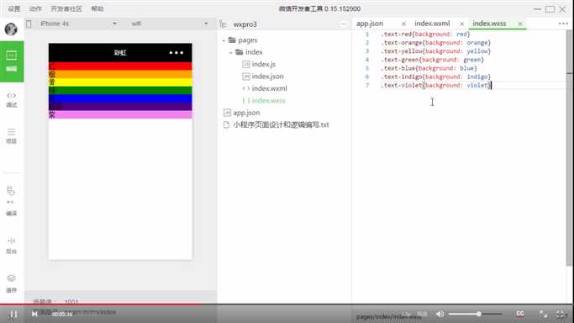
Task: Select the green 编辑 edit mode icon
Action: [12, 61]
